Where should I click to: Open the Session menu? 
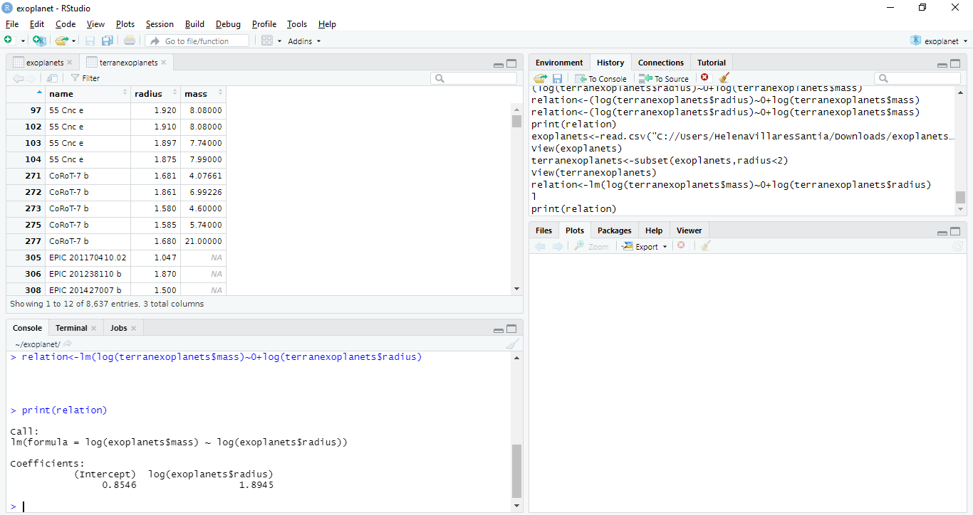160,24
